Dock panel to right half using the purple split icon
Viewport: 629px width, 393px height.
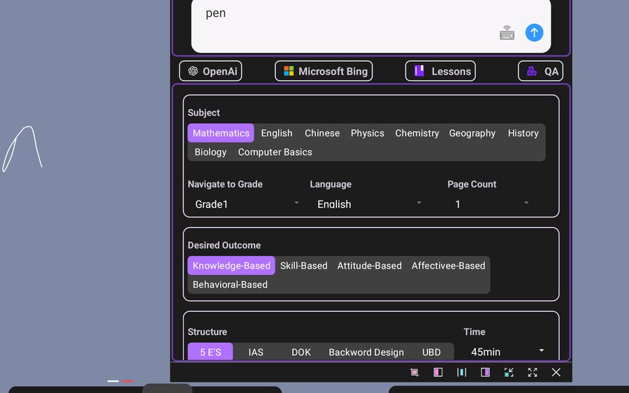tap(486, 372)
